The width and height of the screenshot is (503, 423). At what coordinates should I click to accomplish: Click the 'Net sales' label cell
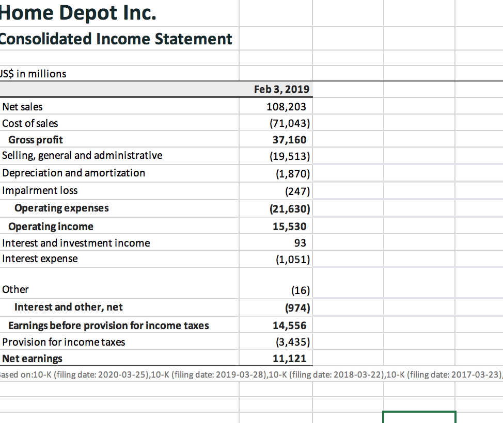(x=119, y=106)
